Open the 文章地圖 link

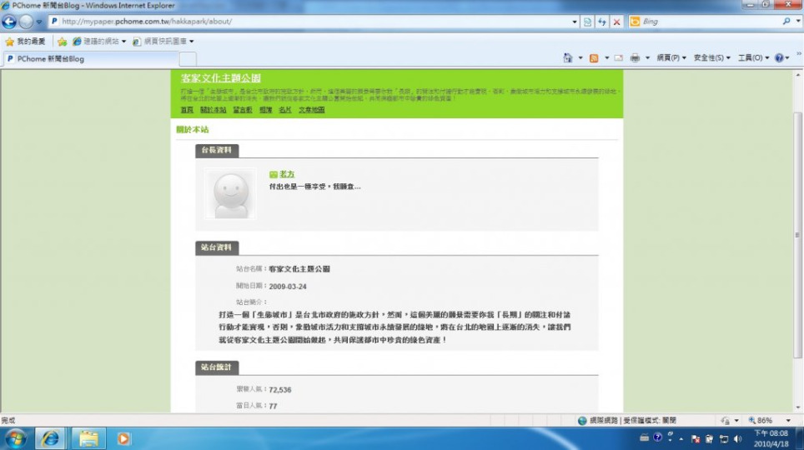(x=311, y=110)
